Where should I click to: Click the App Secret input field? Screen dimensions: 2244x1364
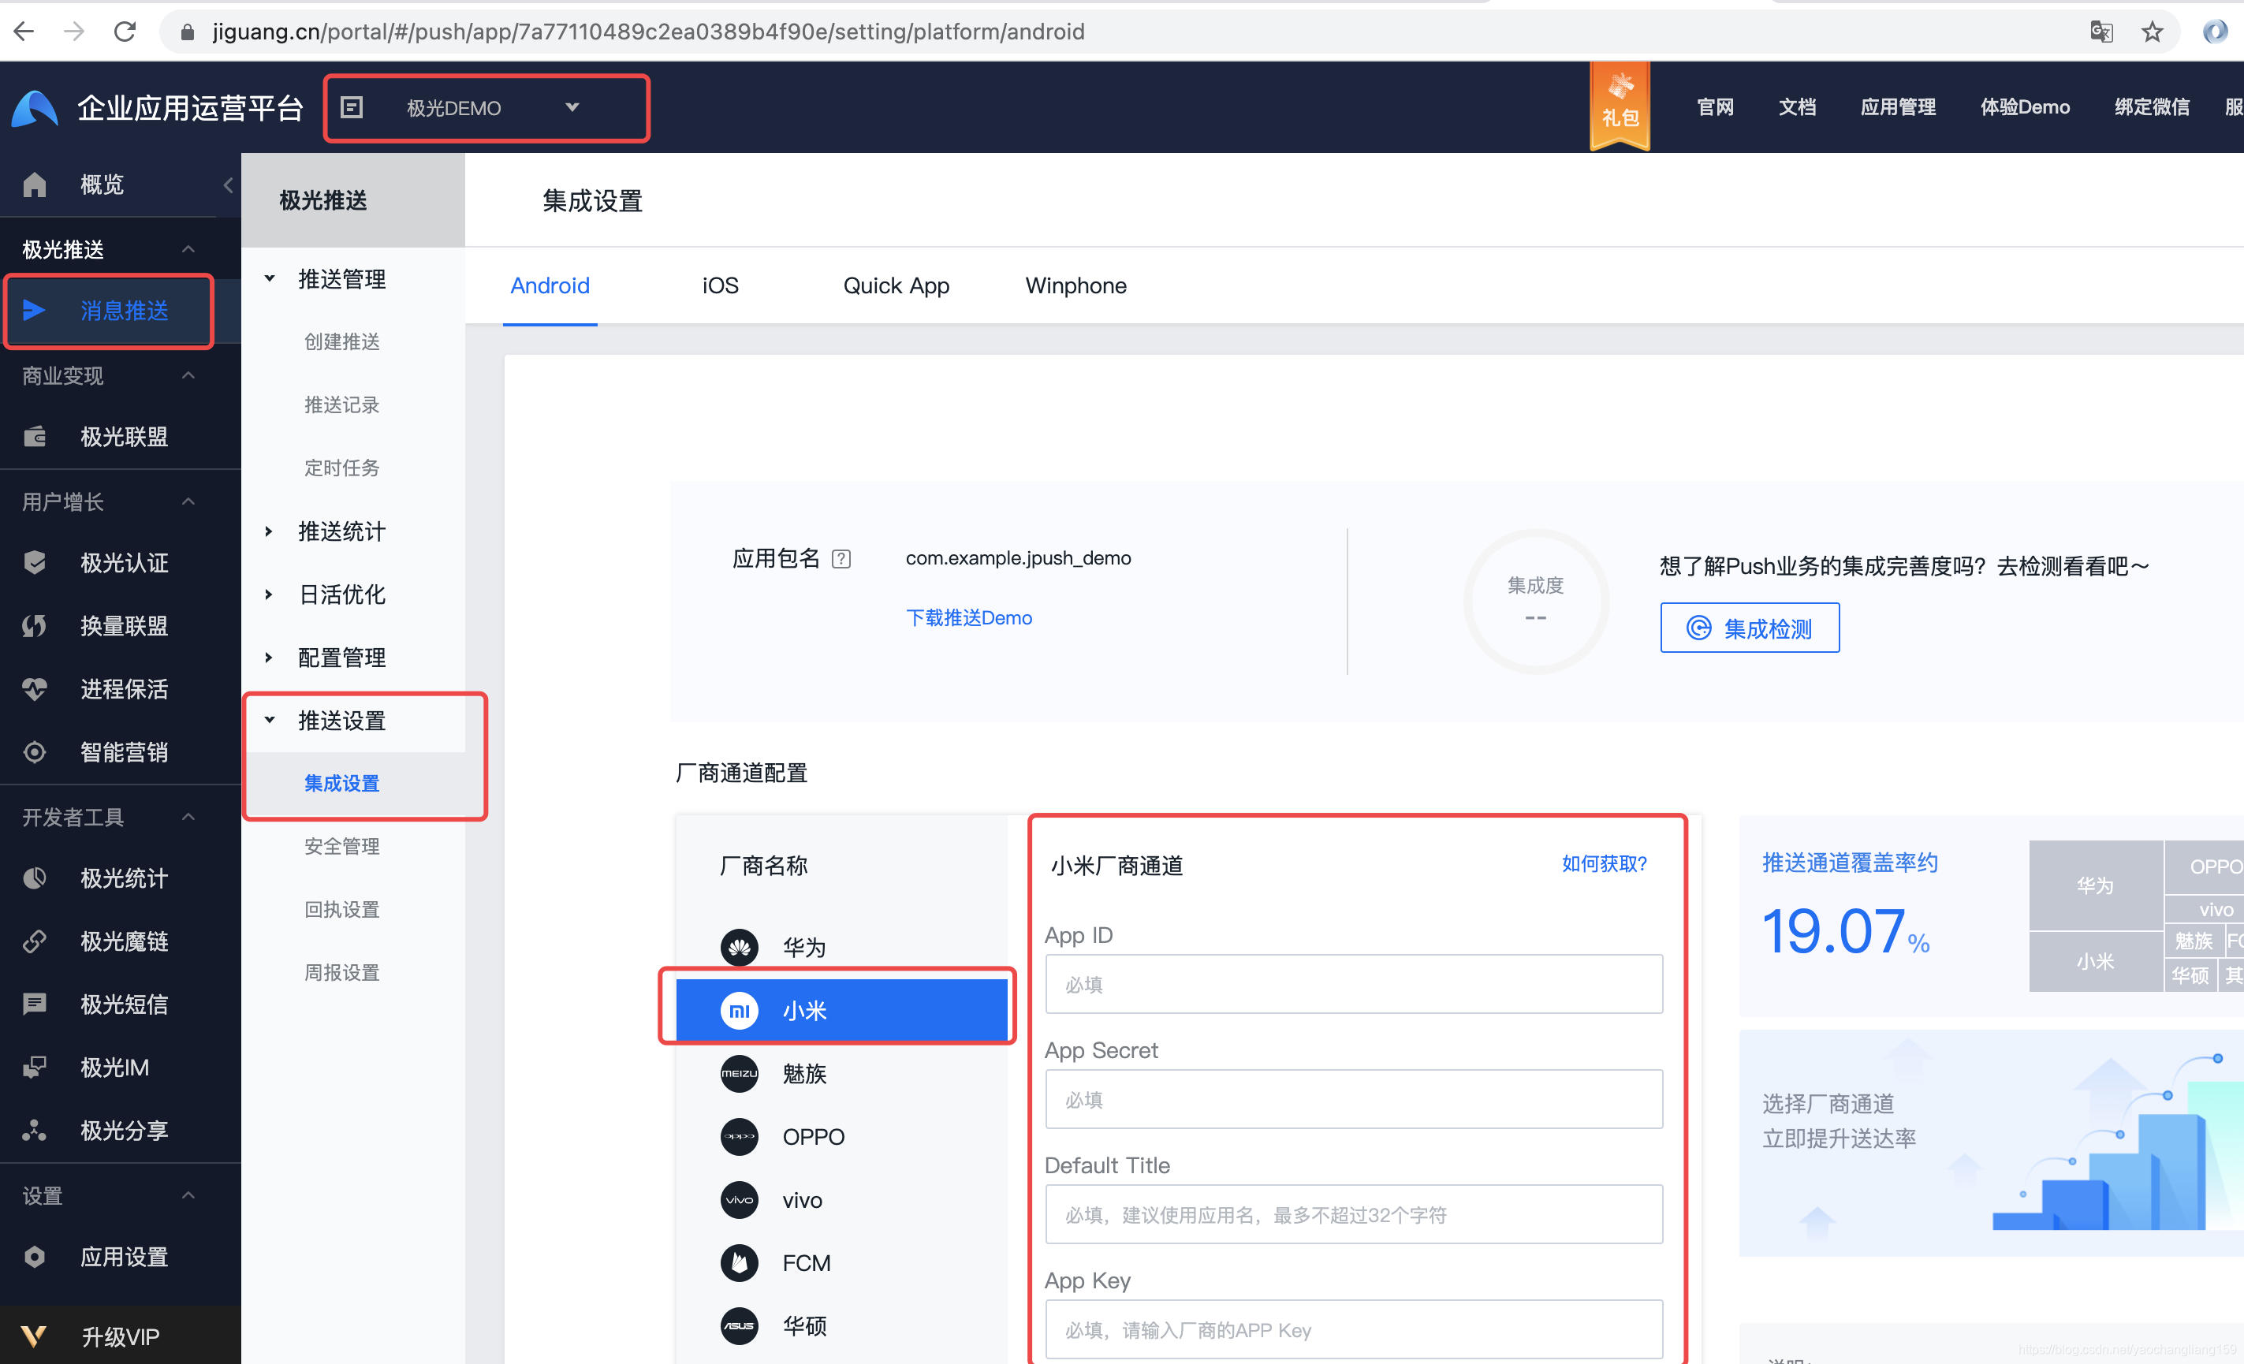(1353, 1099)
